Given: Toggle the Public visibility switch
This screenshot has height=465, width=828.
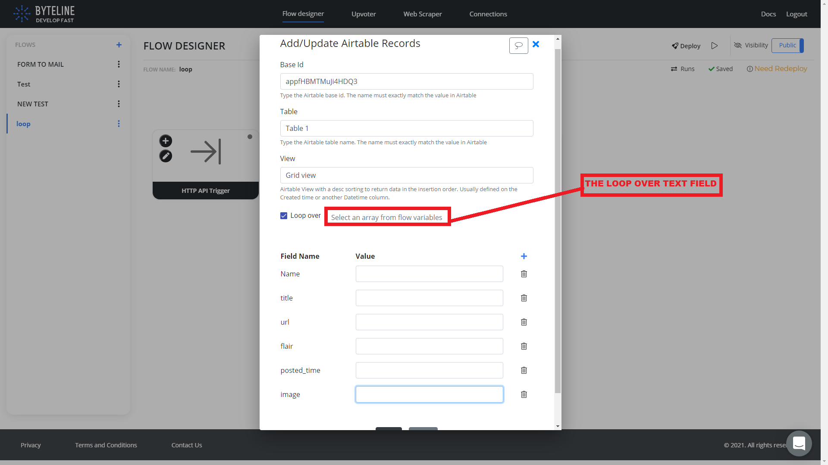Looking at the screenshot, I should 787,46.
